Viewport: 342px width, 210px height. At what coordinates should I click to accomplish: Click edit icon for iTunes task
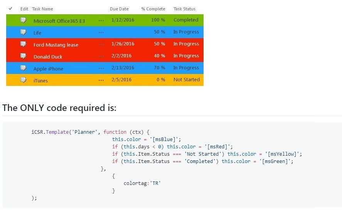click(23, 80)
